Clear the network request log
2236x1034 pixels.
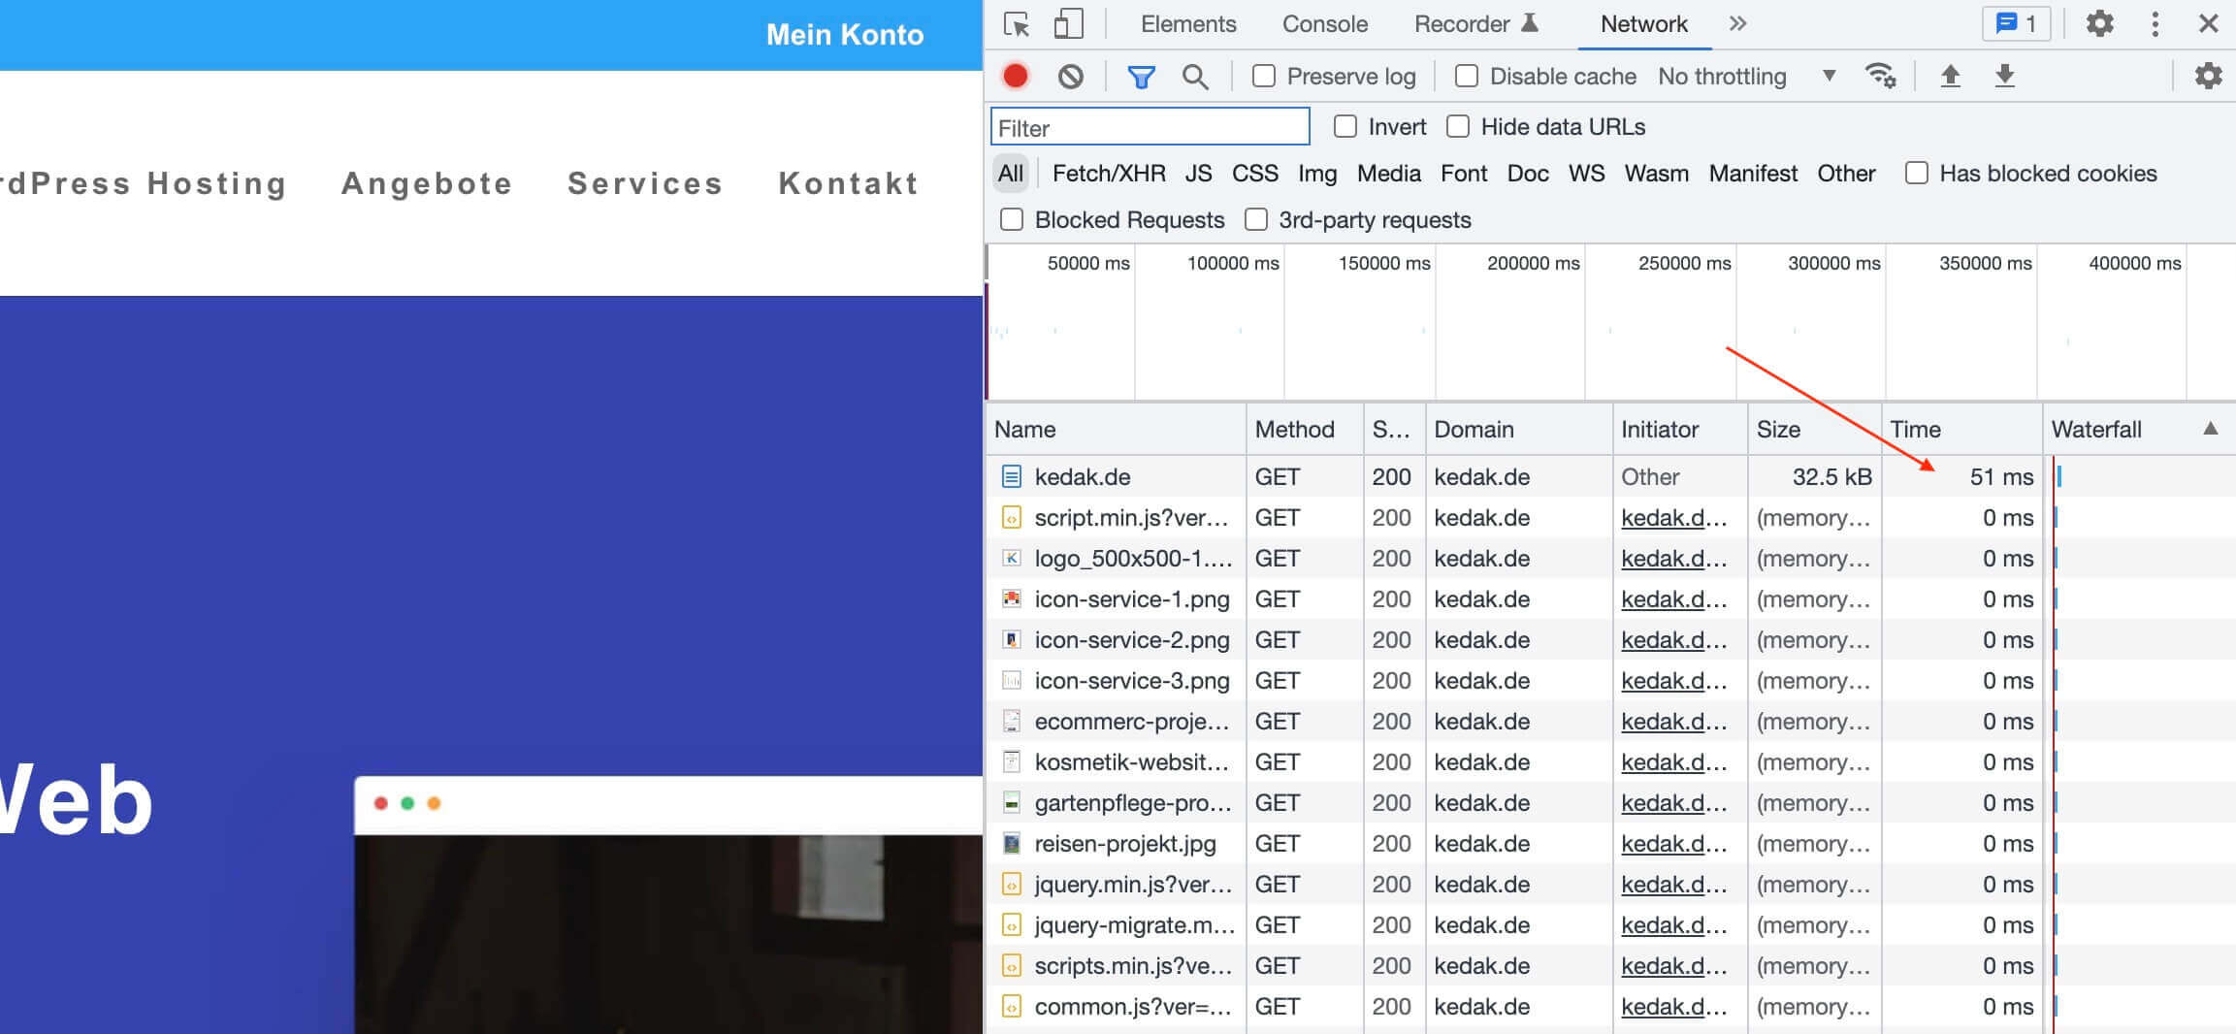click(x=1071, y=76)
